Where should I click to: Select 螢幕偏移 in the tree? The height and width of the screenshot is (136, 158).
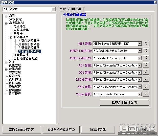[15, 83]
